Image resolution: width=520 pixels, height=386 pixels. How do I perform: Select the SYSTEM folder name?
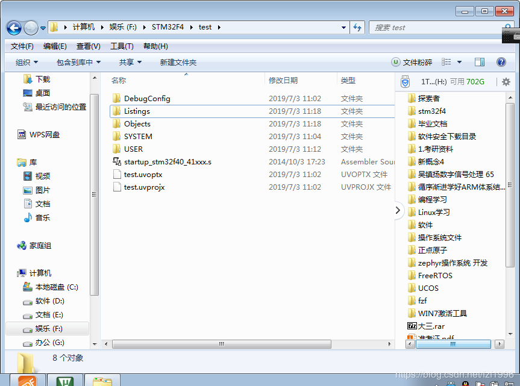(138, 136)
